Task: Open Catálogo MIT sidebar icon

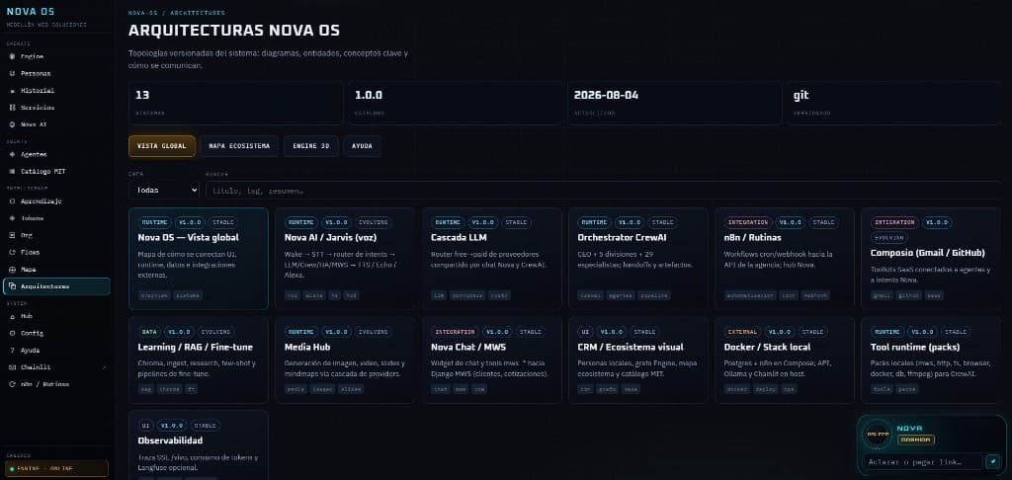Action: coord(12,172)
